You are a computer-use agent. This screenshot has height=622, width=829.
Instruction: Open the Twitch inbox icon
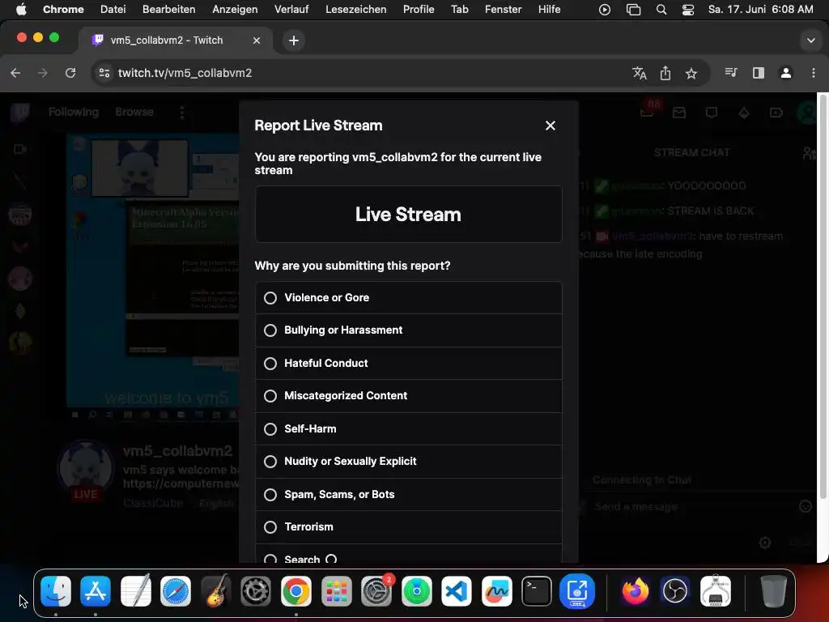[679, 112]
